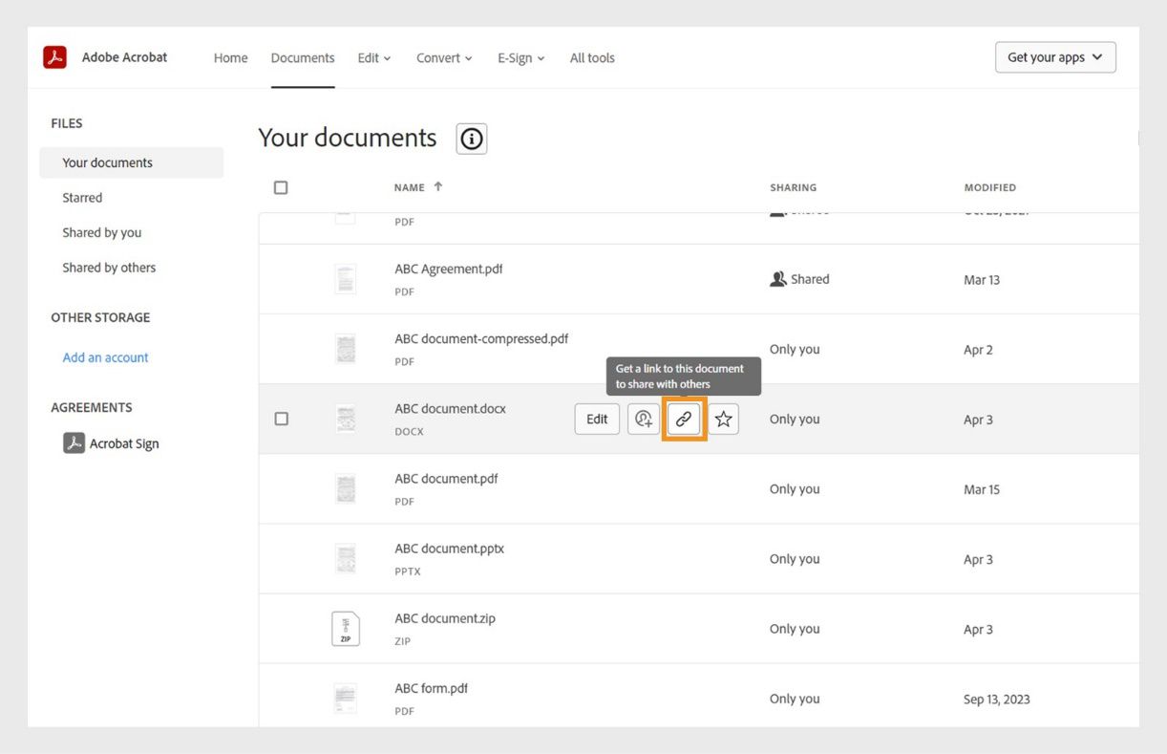Click the ZIP file icon for ABC document.zip
Viewport: 1167px width, 754px height.
(345, 628)
